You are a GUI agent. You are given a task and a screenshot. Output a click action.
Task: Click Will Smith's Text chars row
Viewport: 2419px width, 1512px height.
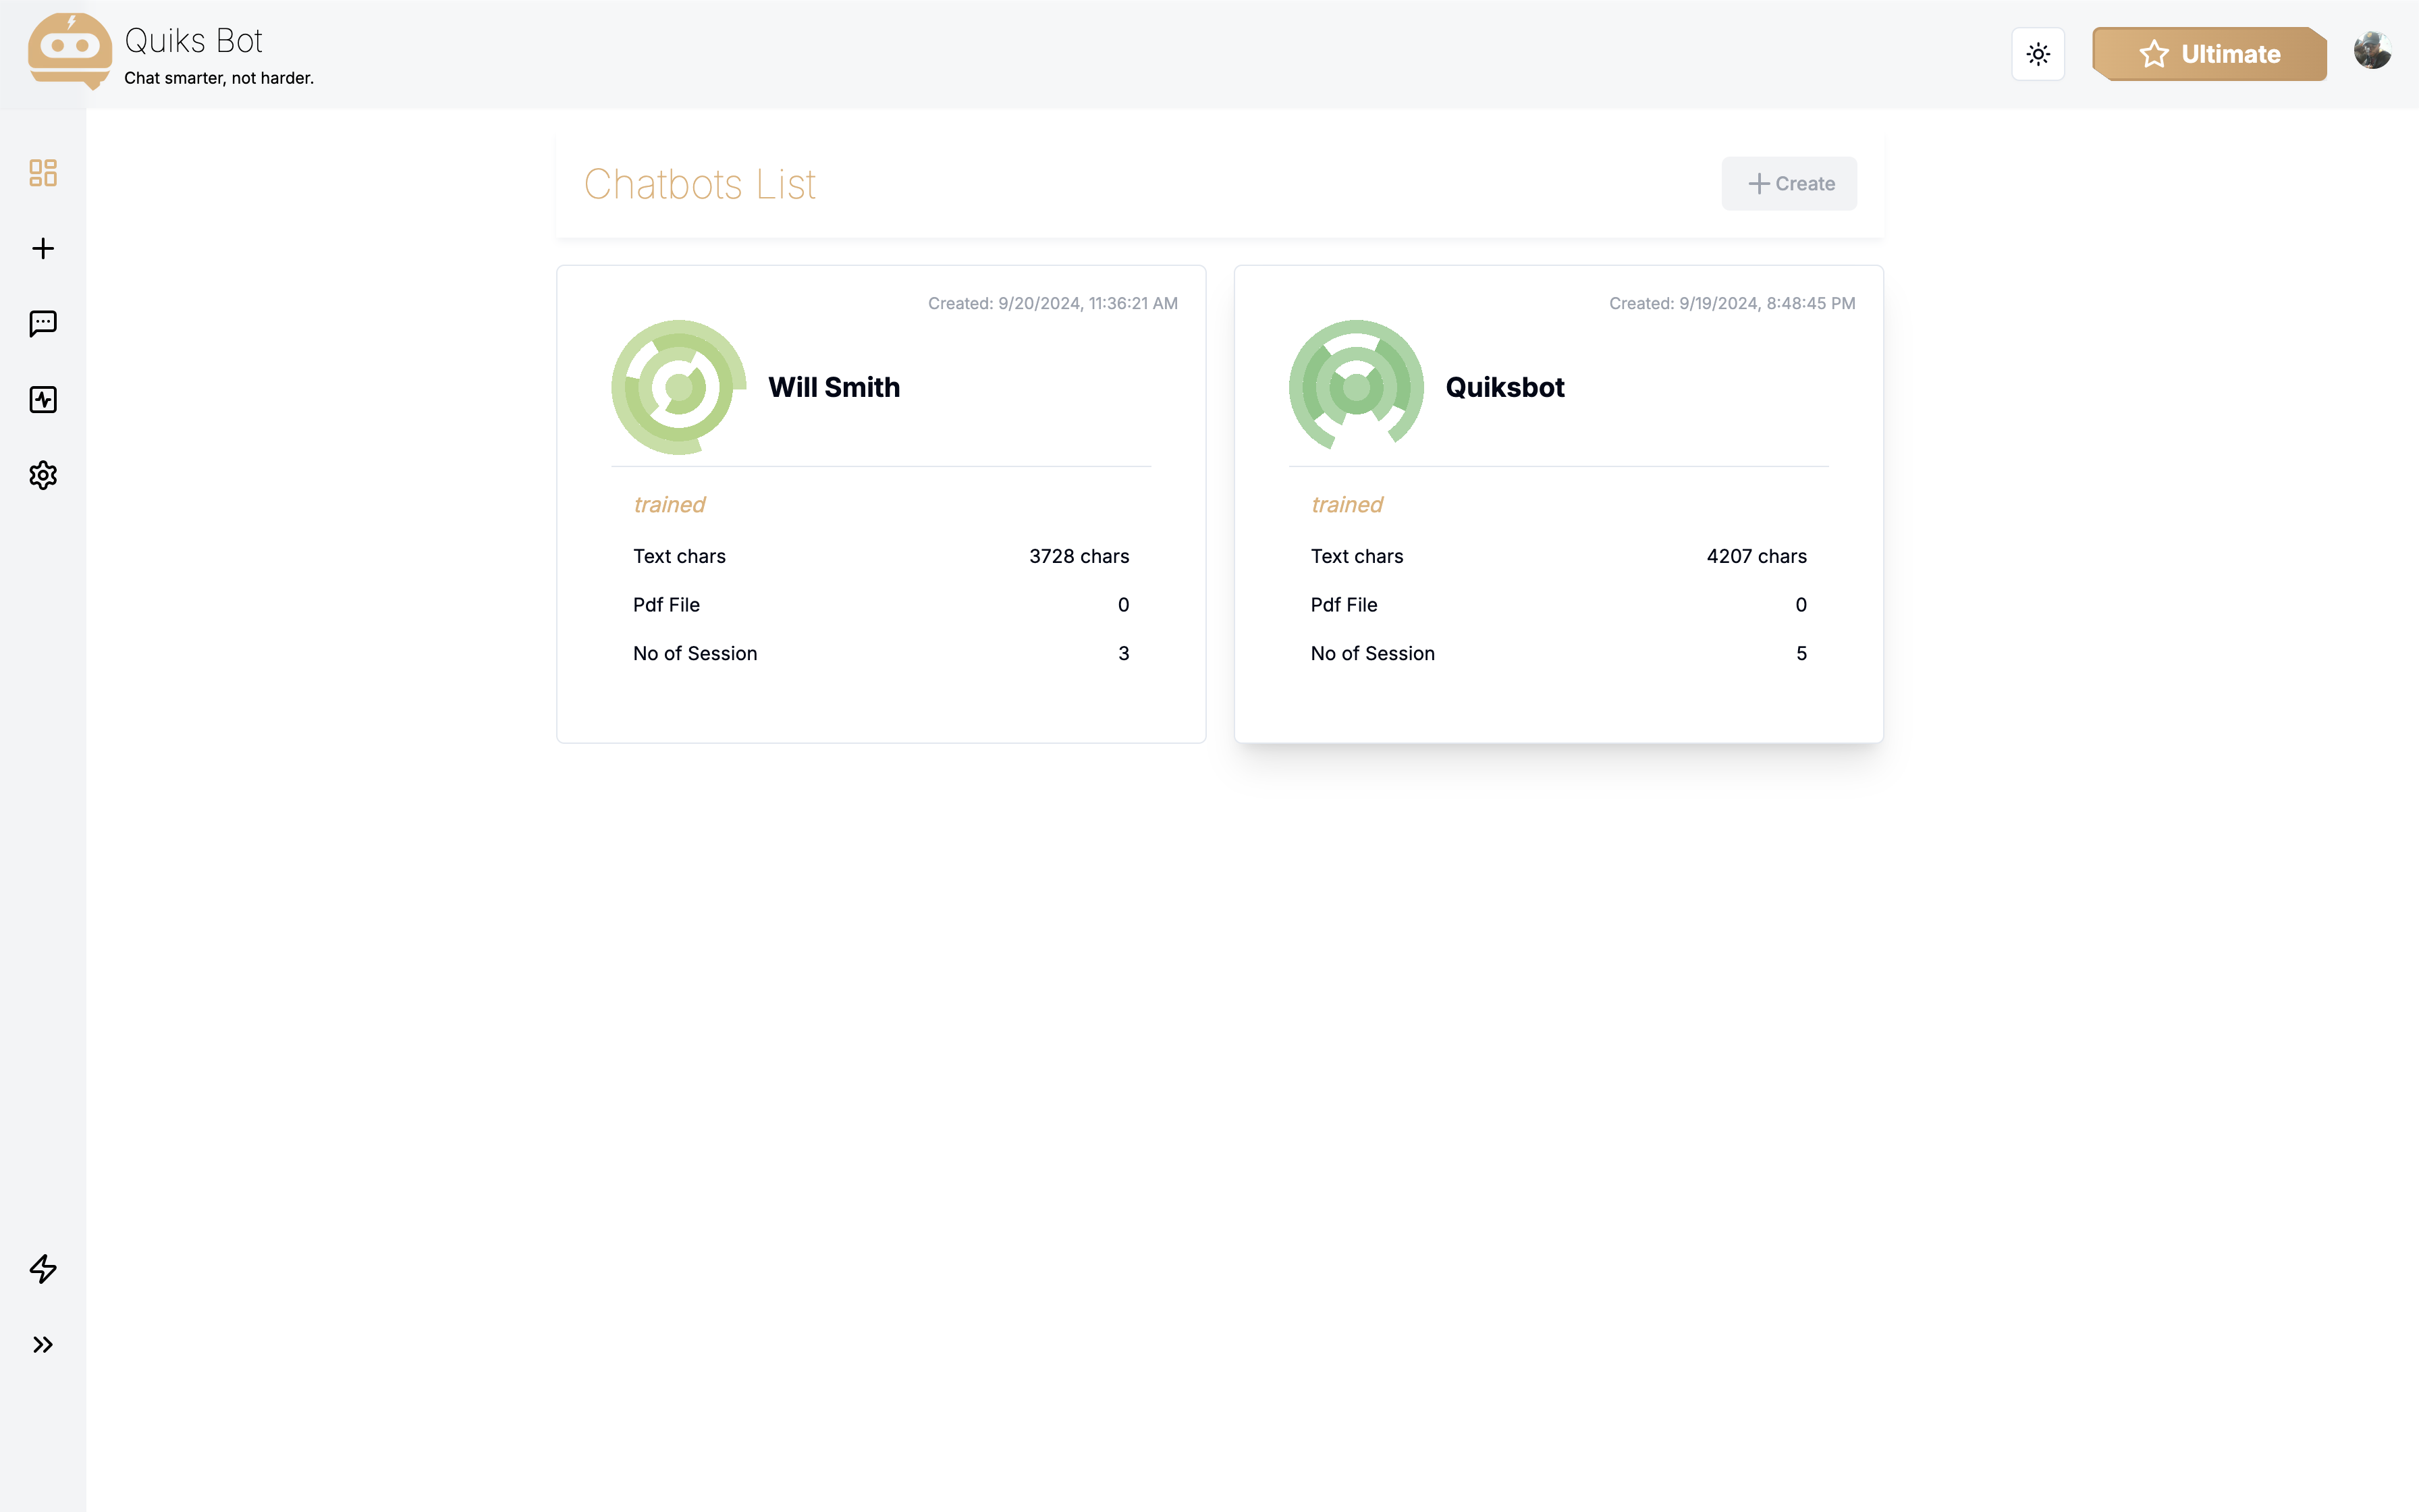[x=879, y=557]
